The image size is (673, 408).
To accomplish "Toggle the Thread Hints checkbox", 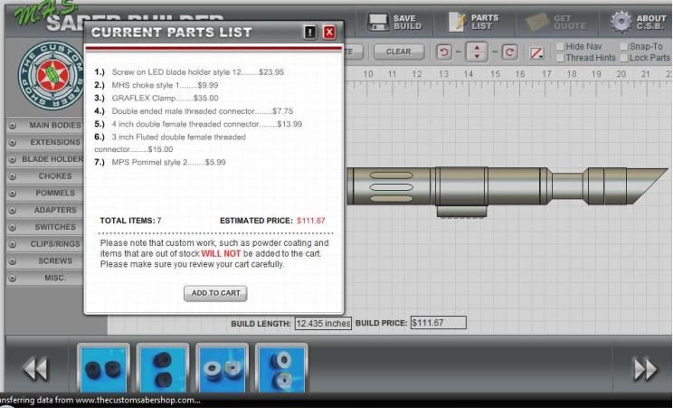I will (x=561, y=58).
